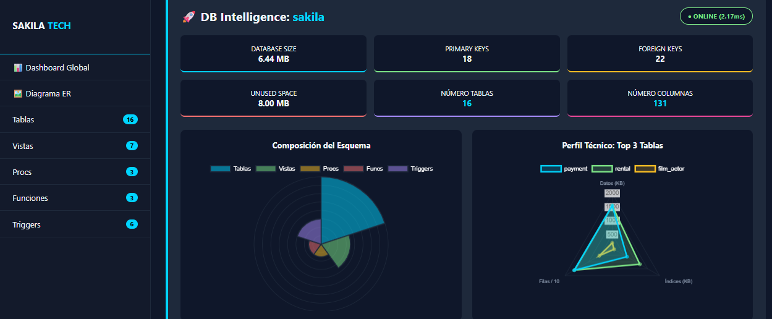Hide film_actor dataset in radar legend
The width and height of the screenshot is (772, 319).
pos(660,169)
